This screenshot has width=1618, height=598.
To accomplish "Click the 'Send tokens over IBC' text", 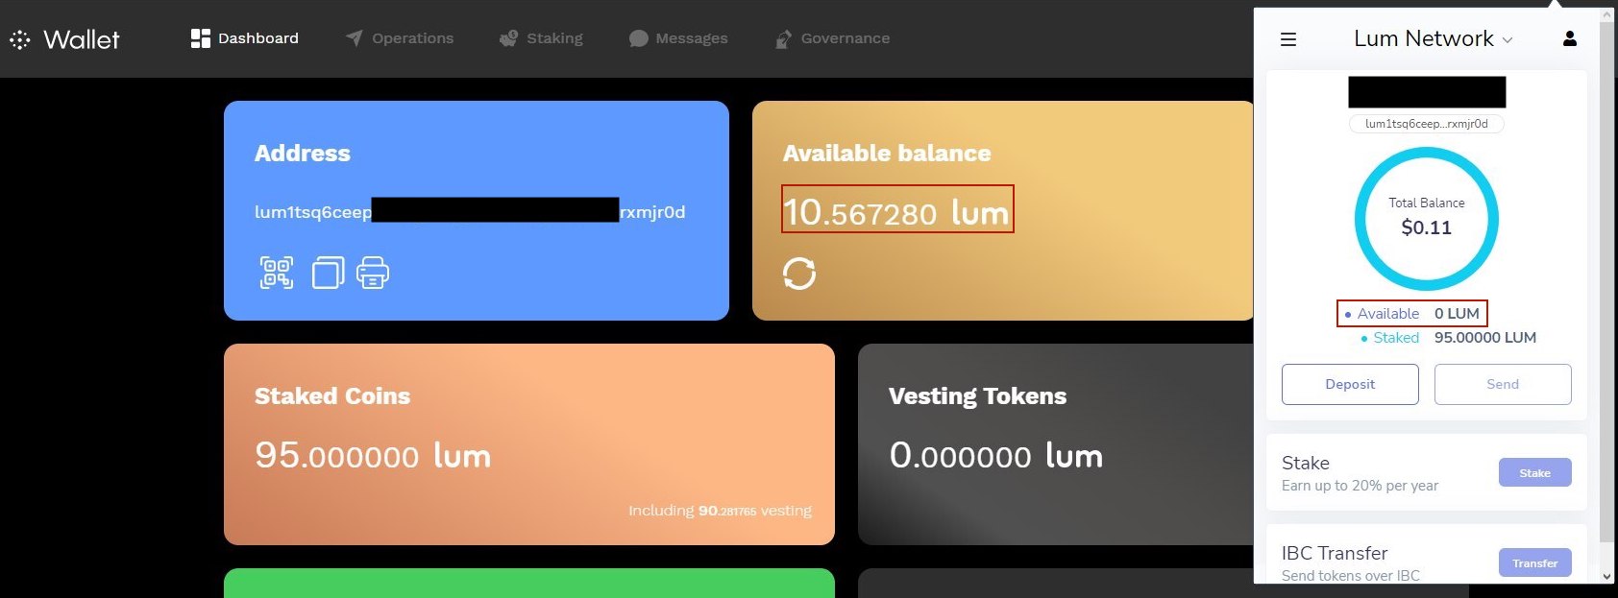I will click(1350, 575).
